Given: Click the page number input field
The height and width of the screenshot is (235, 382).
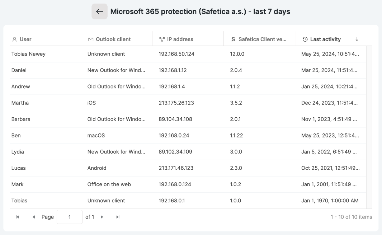Looking at the screenshot, I should tap(70, 217).
